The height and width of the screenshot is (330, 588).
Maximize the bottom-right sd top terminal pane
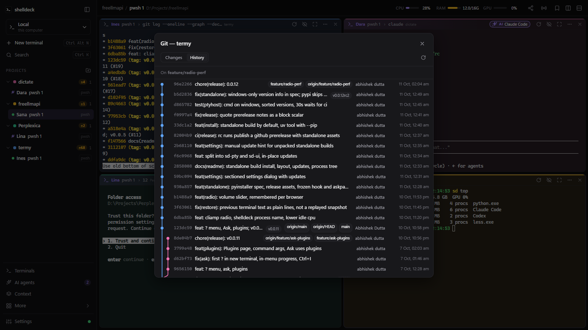point(559,180)
